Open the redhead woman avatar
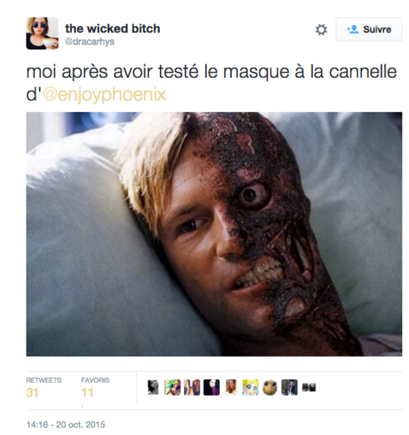409x435 pixels. click(231, 387)
